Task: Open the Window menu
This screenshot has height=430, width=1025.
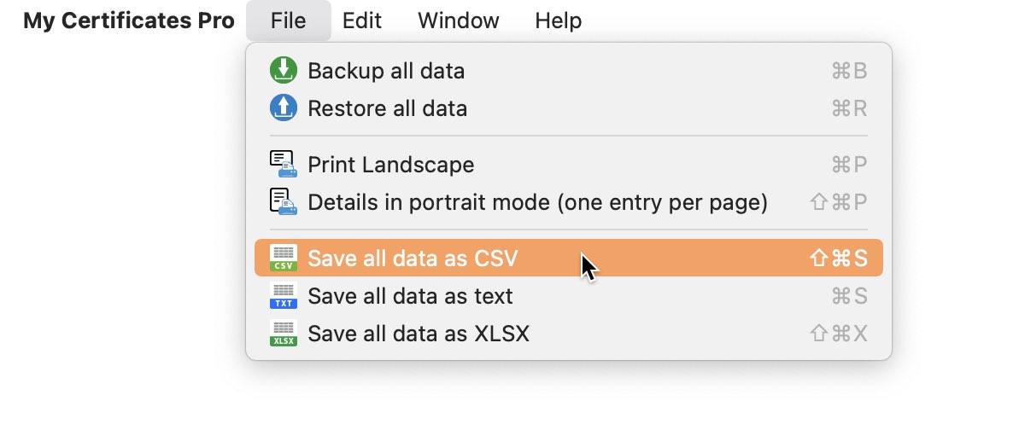Action: [458, 20]
